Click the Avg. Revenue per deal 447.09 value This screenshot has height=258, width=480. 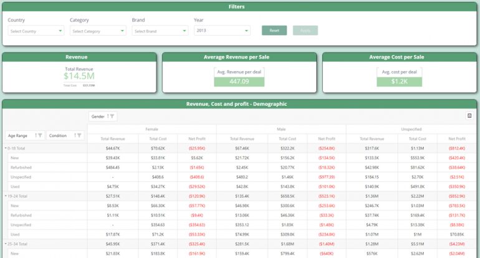click(x=239, y=82)
